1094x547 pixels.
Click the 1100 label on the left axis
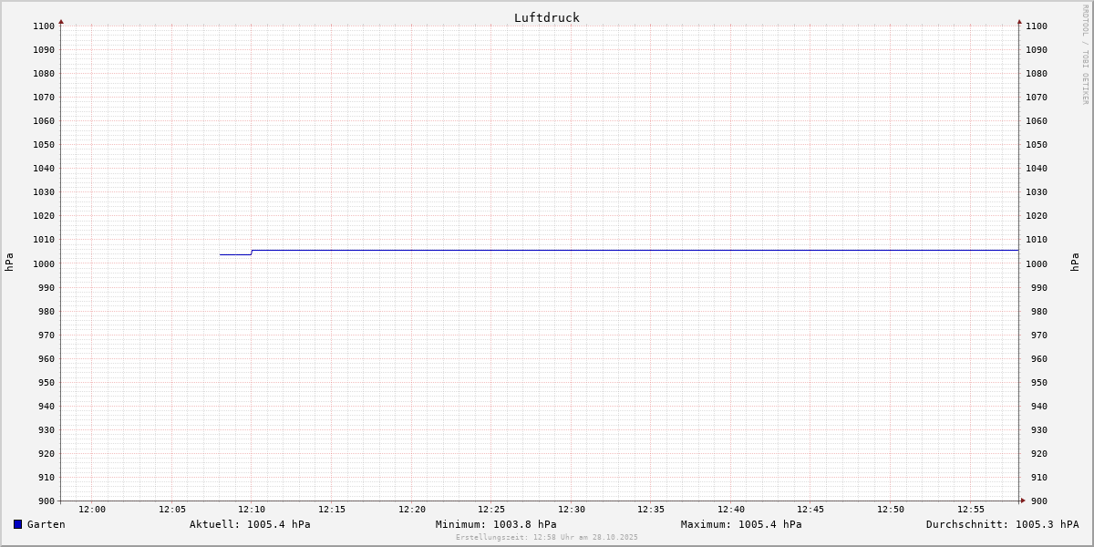click(44, 26)
